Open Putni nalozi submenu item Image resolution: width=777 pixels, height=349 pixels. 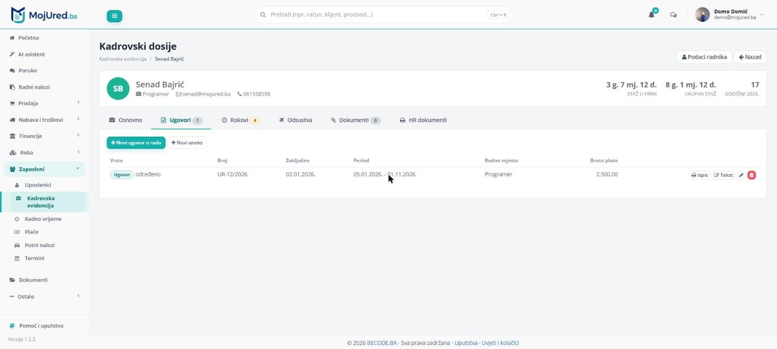click(40, 245)
